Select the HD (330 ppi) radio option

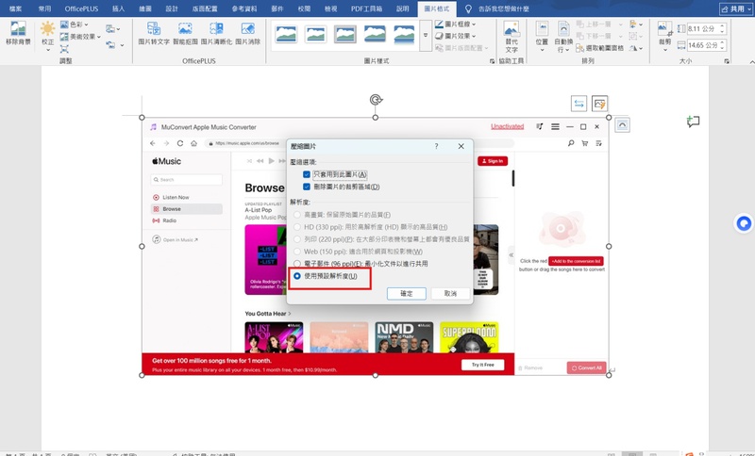(297, 227)
